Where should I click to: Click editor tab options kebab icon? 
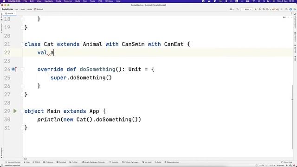(x=291, y=13)
